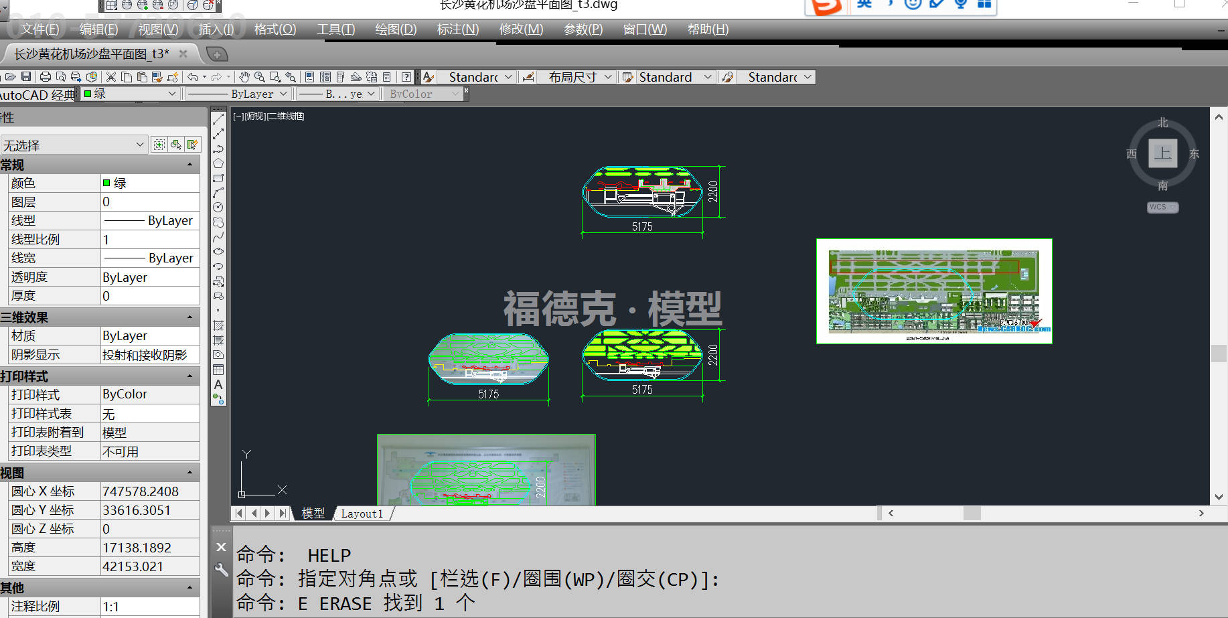Pick the Circle tool in draw toolbar
Image resolution: width=1228 pixels, height=618 pixels.
click(x=218, y=208)
